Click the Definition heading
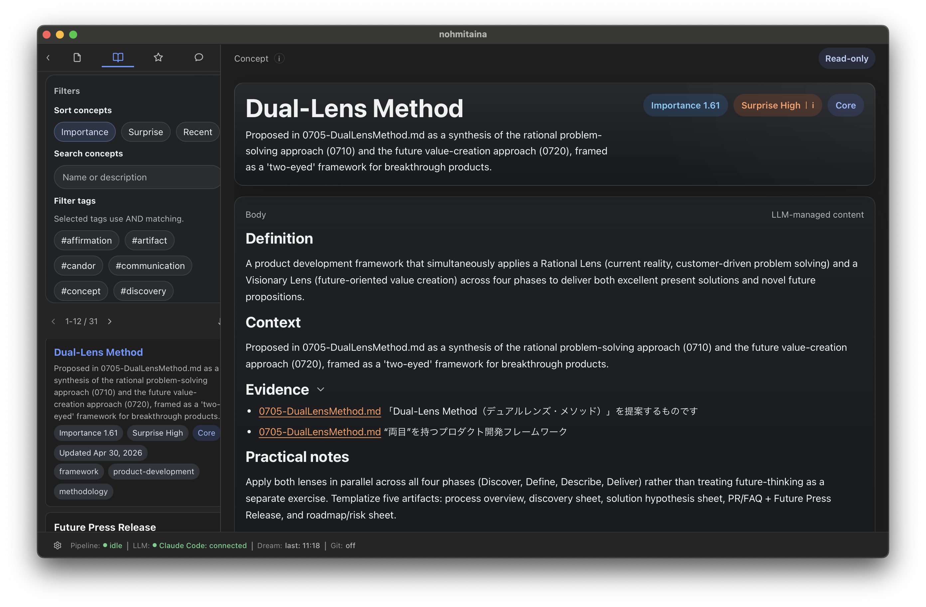The height and width of the screenshot is (607, 926). [279, 238]
